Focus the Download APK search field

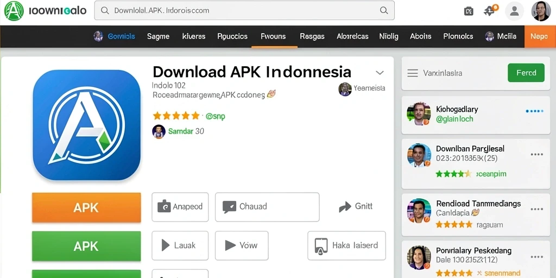click(244, 10)
